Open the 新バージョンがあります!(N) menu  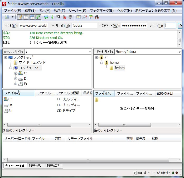156,11
